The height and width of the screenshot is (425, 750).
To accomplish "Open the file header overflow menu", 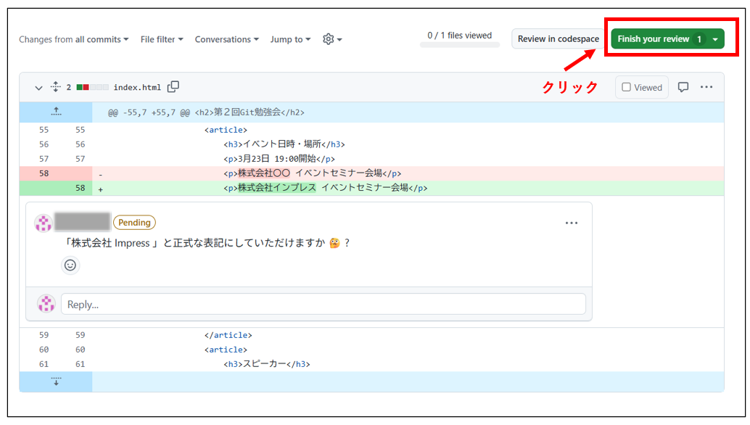I will pos(706,86).
